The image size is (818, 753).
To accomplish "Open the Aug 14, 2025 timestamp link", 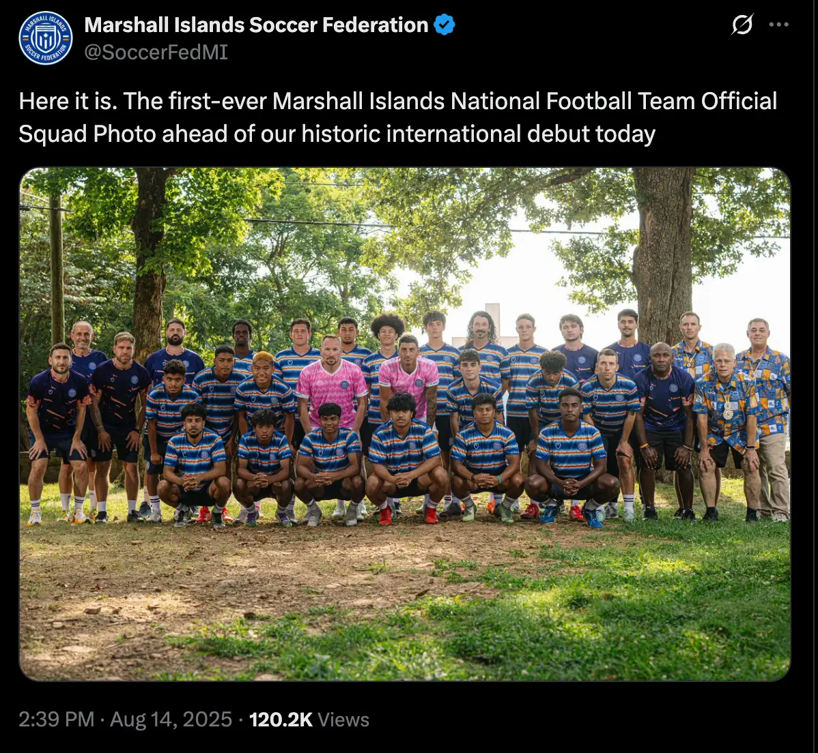I will click(x=169, y=719).
